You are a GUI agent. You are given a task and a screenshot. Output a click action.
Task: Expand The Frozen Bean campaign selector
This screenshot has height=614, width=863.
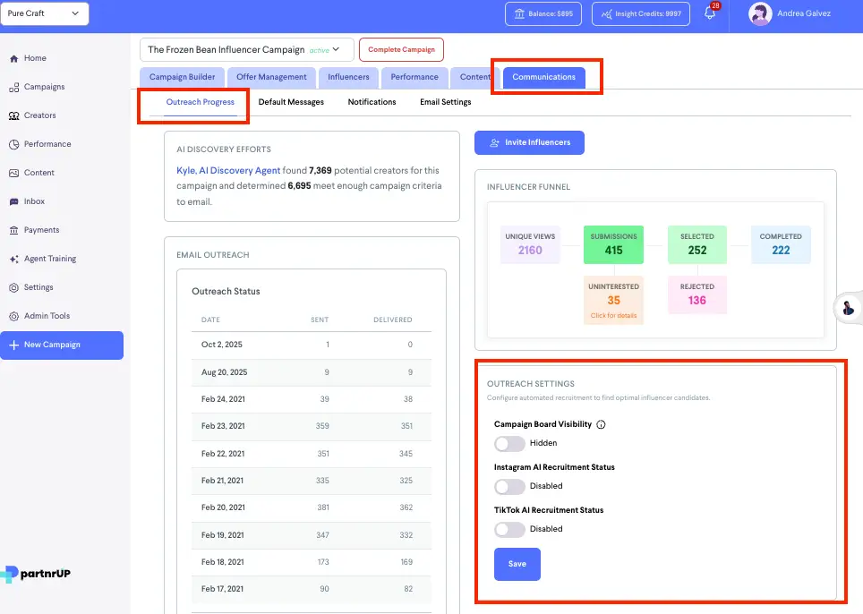(x=247, y=49)
